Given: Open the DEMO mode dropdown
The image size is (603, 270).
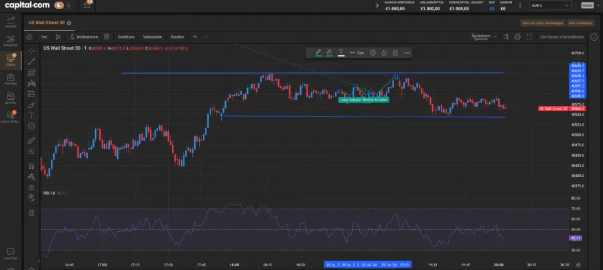Looking at the screenshot, I should point(590,5).
